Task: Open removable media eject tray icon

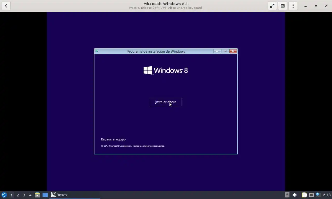Action: [x=287, y=195]
